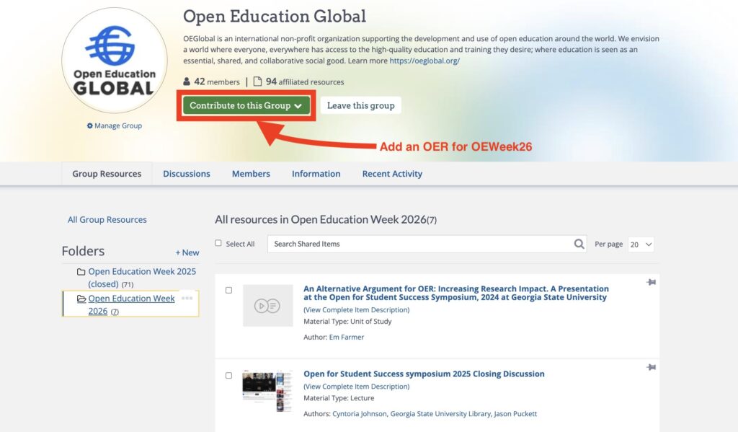Expand View Complete Item Description for first resource

point(356,310)
